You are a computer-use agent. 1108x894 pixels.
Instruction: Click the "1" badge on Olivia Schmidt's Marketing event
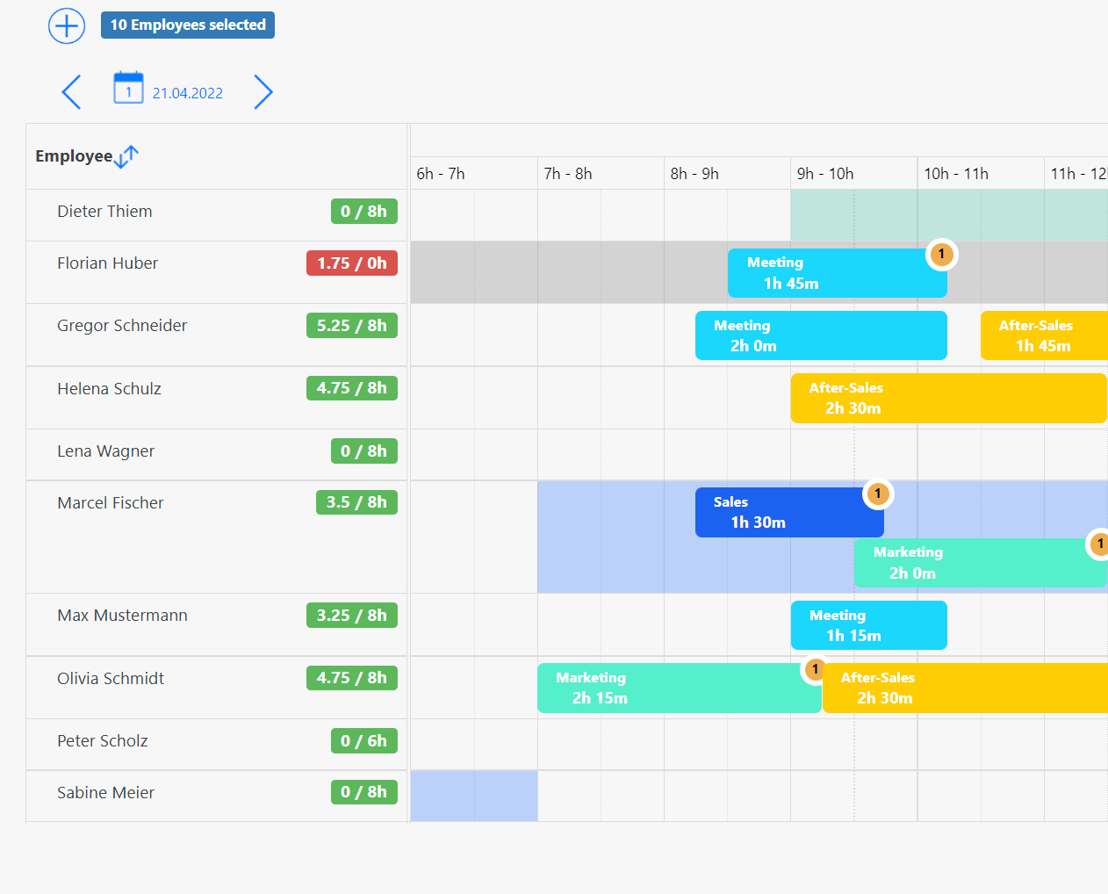pyautogui.click(x=814, y=669)
